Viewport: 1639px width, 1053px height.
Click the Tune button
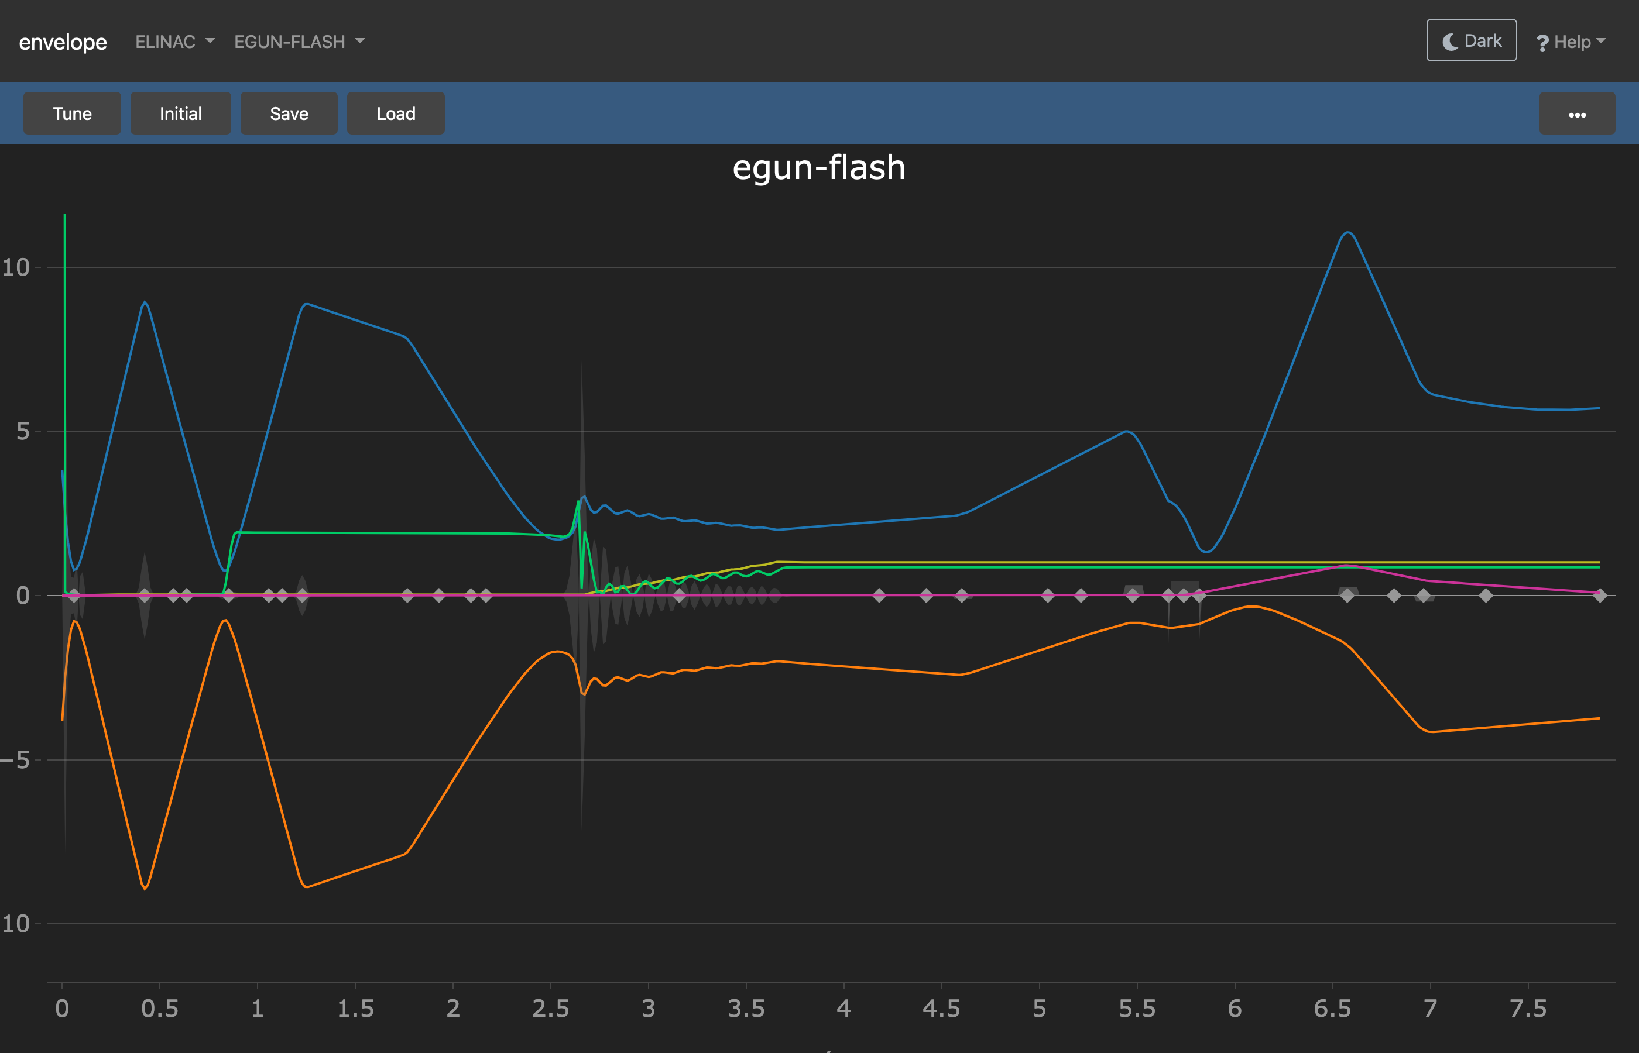pyautogui.click(x=73, y=113)
